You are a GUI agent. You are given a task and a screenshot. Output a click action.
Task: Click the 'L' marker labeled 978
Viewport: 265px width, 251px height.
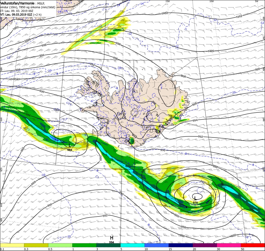(195, 198)
